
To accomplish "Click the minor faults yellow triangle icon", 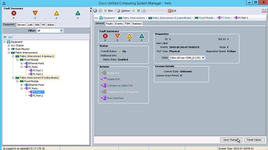I will tap(56, 13).
